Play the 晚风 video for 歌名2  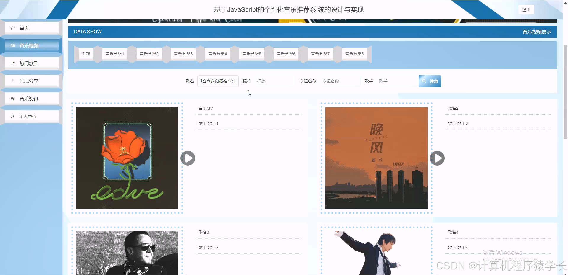(437, 158)
